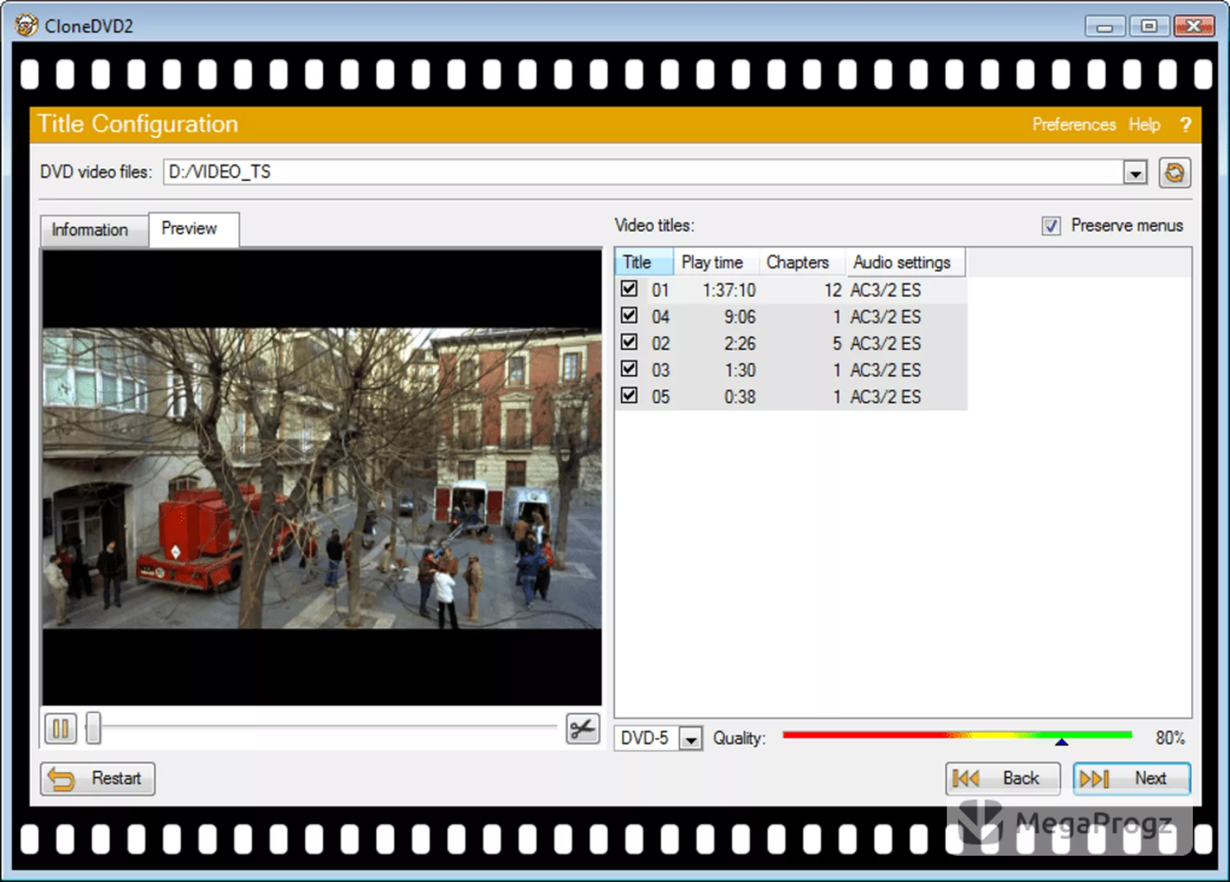Open the DVD-5 target size dropdown
This screenshot has width=1230, height=882.
coord(691,739)
